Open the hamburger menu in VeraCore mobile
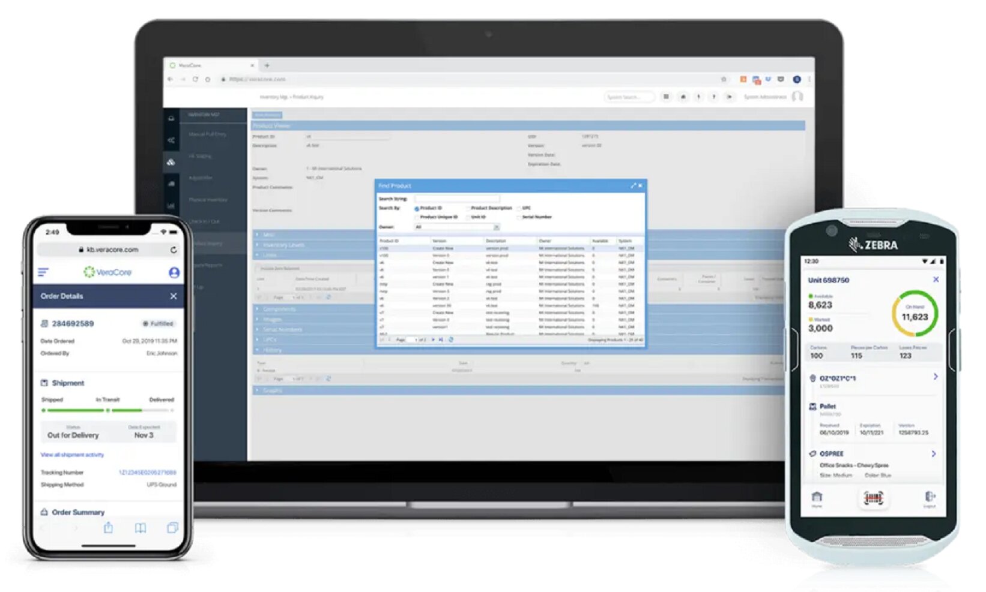The height and width of the screenshot is (592, 986). point(43,272)
